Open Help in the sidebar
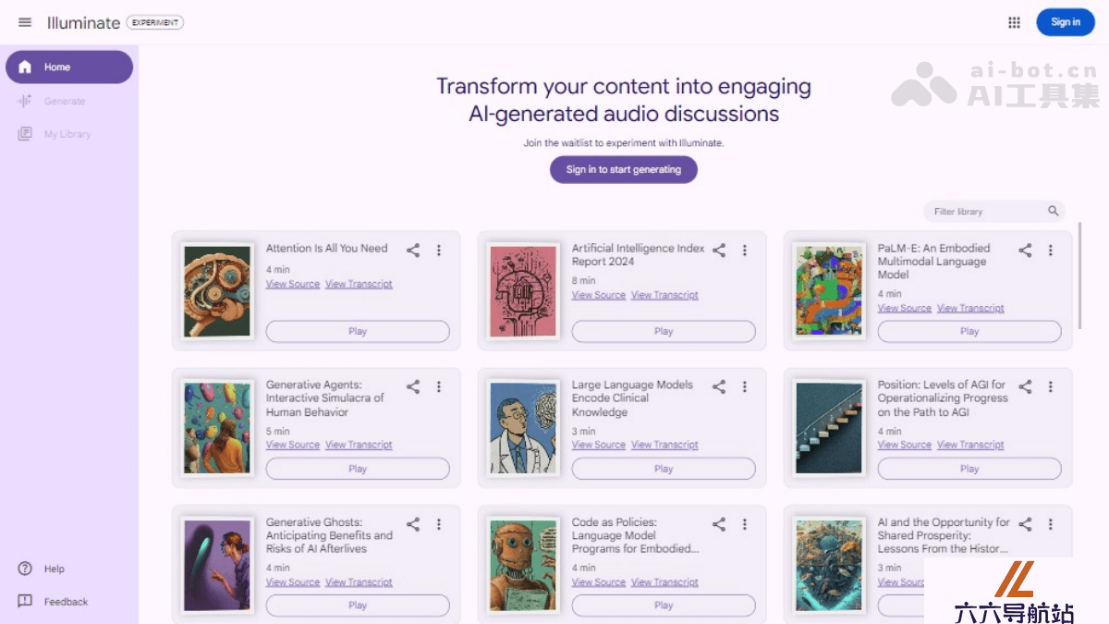The image size is (1109, 624). (x=55, y=569)
